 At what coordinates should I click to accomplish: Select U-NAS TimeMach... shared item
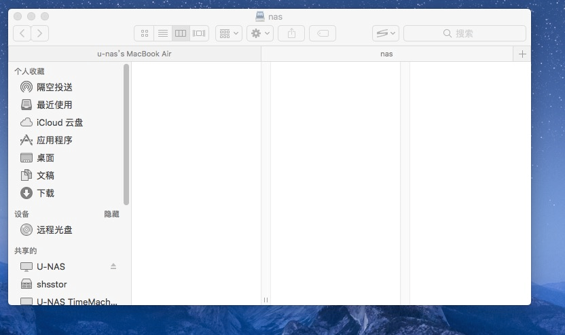[x=69, y=301]
